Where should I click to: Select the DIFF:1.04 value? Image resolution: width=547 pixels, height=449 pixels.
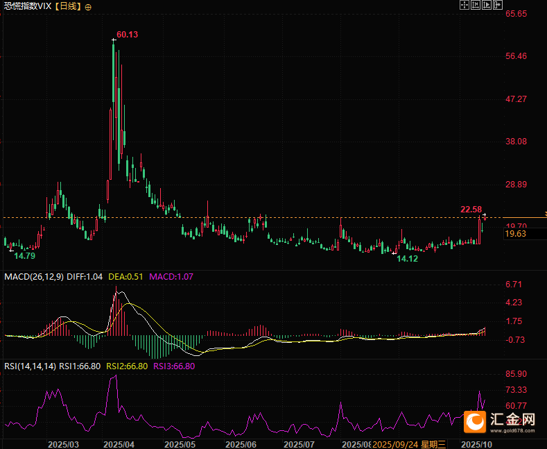tap(85, 277)
